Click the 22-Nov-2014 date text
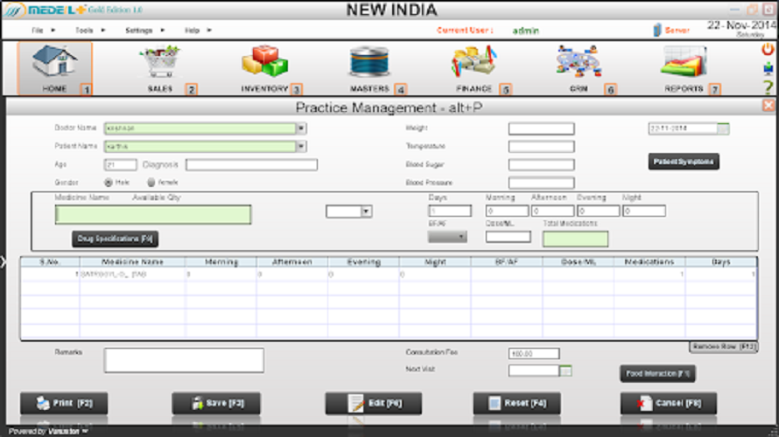This screenshot has height=437, width=779. coord(741,24)
